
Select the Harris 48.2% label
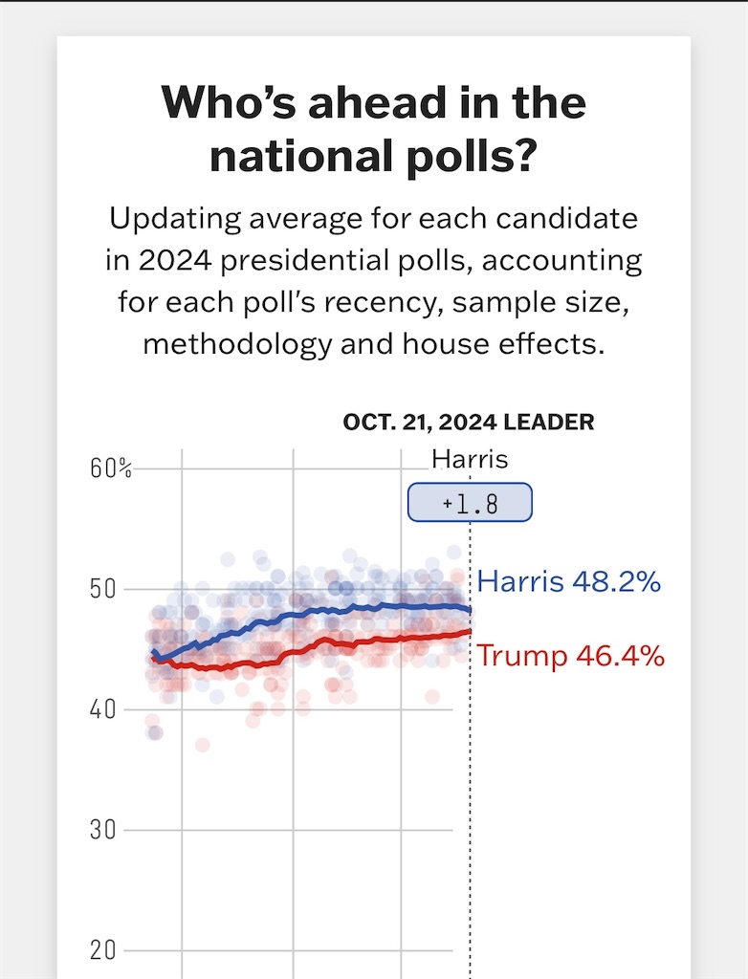[569, 581]
